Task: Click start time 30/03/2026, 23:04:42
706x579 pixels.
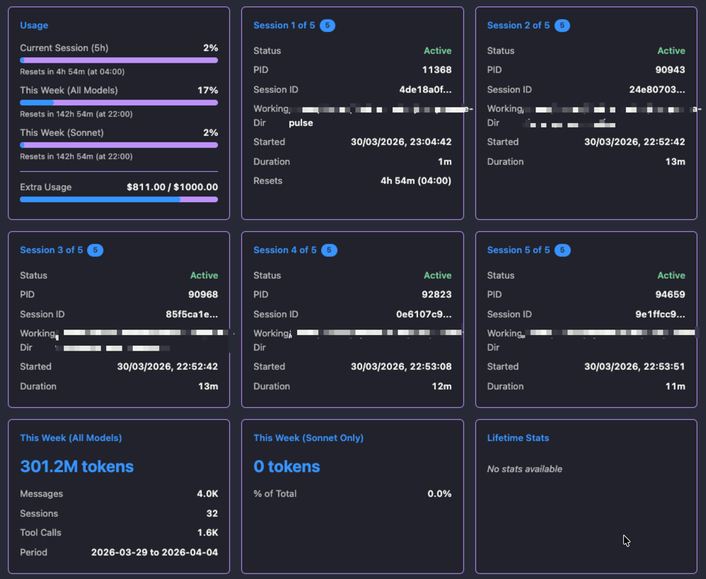Action: (401, 141)
